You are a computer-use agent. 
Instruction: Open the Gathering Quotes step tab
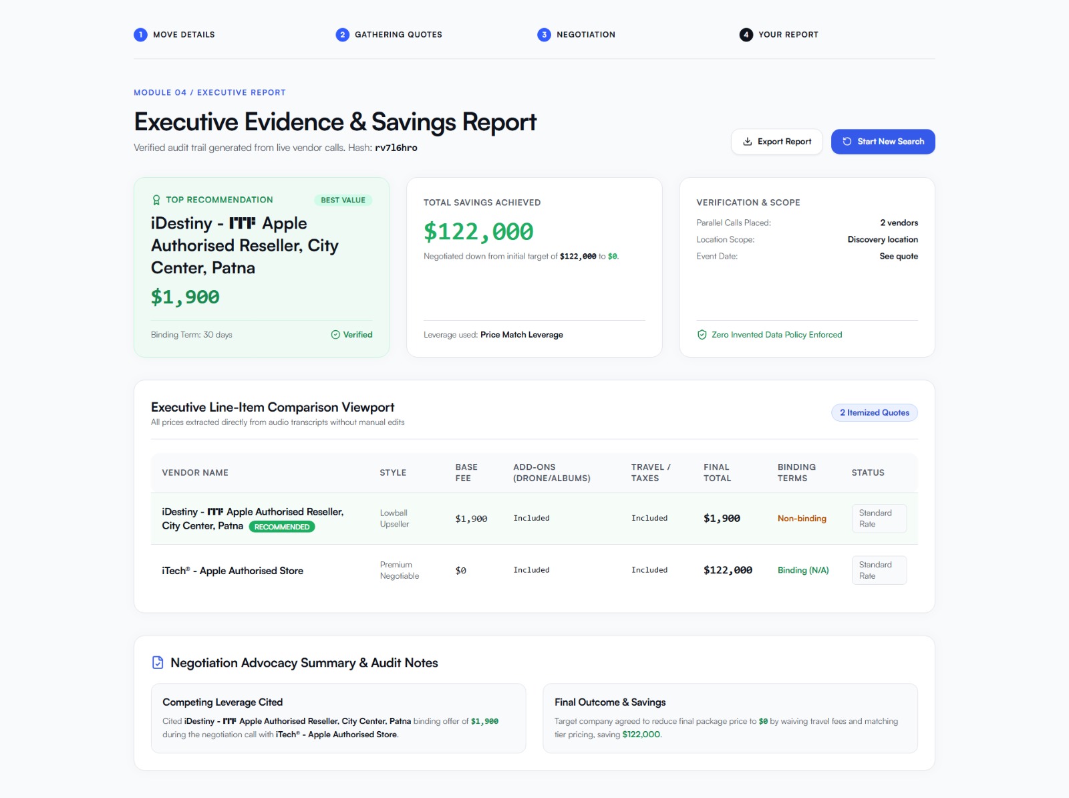click(x=389, y=35)
